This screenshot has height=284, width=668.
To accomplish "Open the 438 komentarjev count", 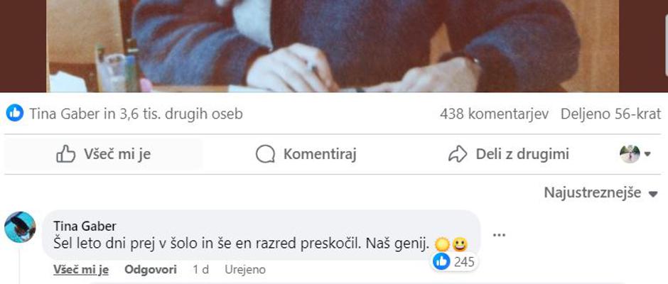I will (494, 114).
